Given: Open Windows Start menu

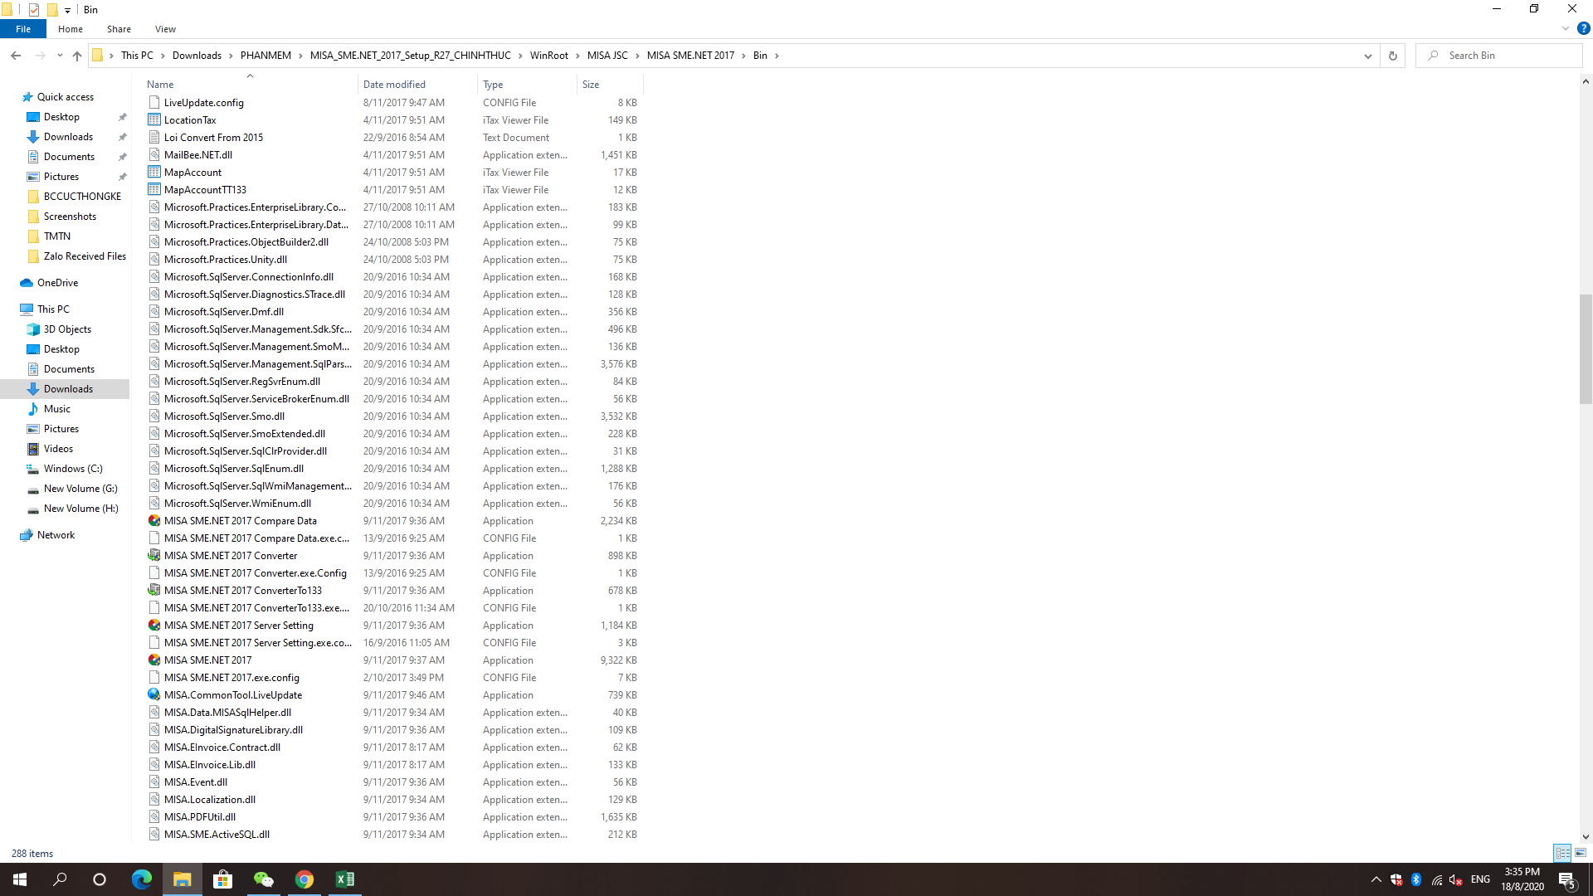Looking at the screenshot, I should pos(20,879).
